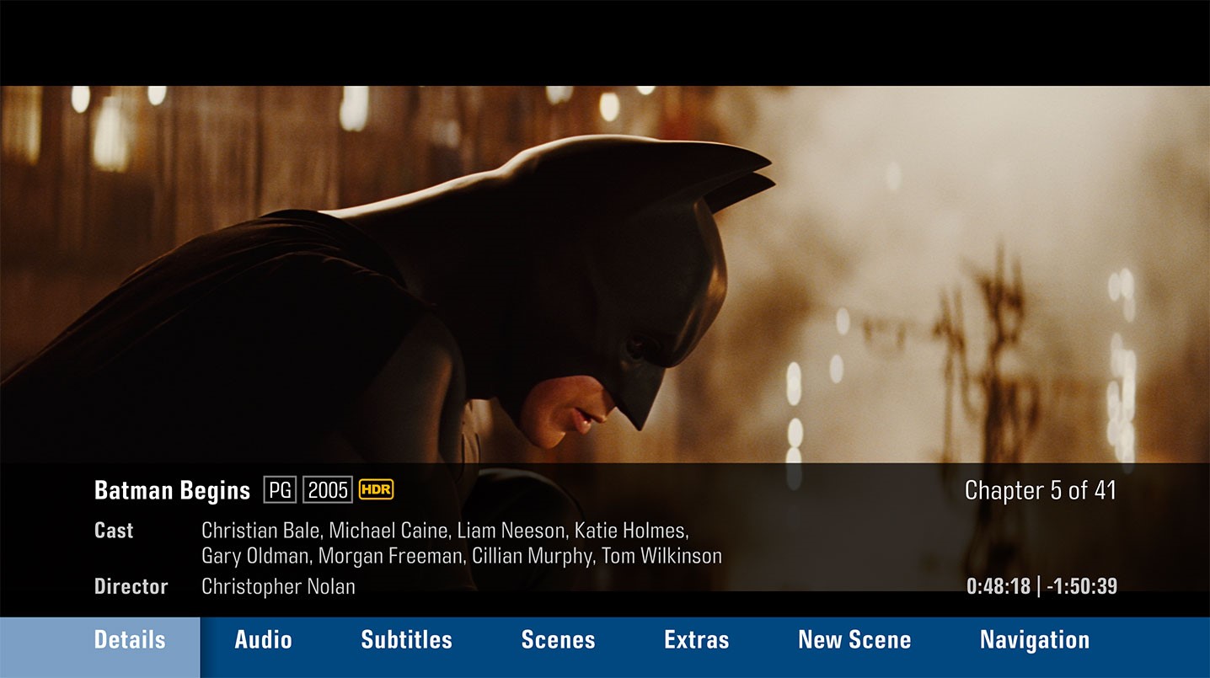Screen dimensions: 1210x678
Task: Click the Batman Begins title
Action: tap(172, 490)
